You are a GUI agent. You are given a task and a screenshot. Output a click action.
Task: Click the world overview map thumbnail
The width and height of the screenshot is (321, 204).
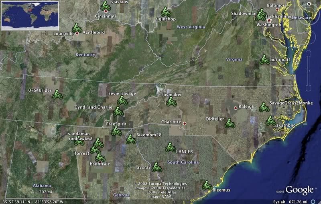pyautogui.click(x=30, y=16)
